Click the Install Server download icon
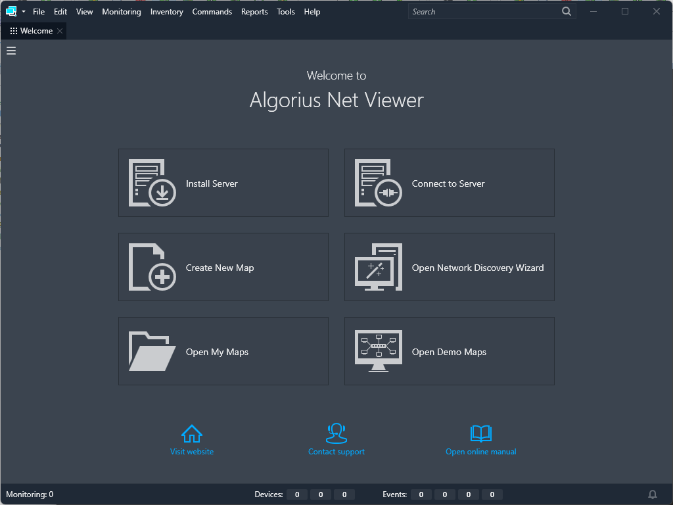 pos(152,183)
